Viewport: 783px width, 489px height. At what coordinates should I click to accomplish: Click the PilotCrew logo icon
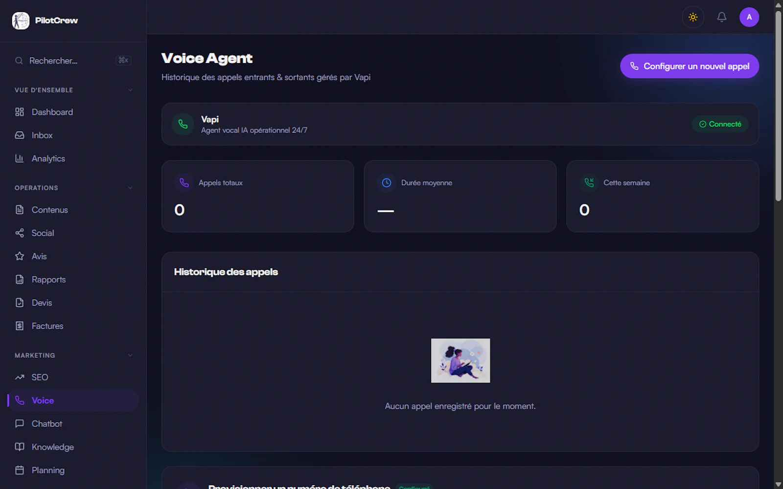coord(21,21)
